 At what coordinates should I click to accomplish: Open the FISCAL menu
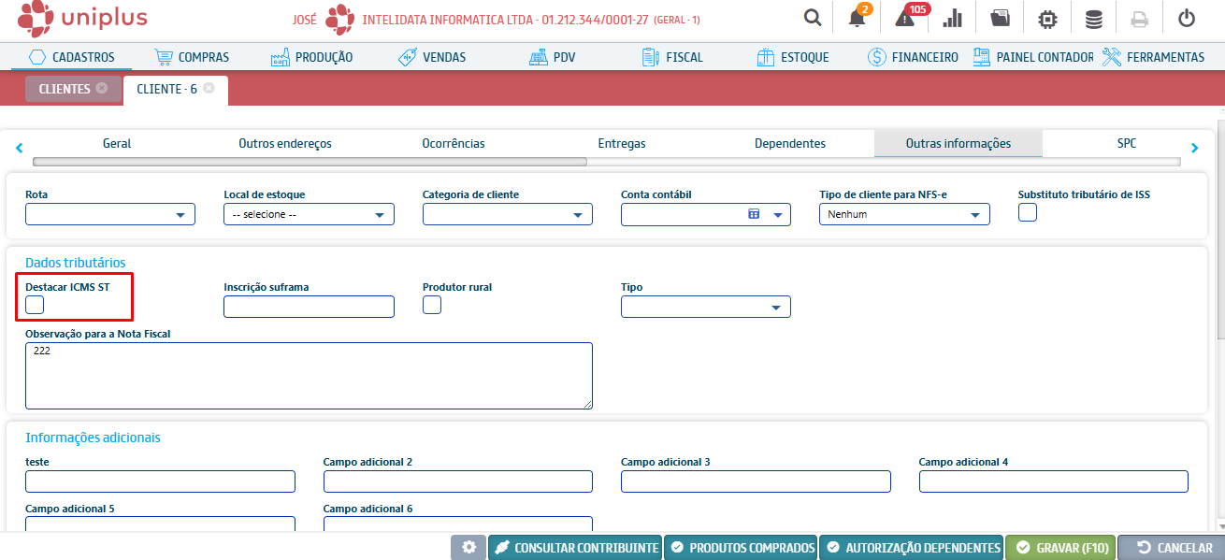pyautogui.click(x=671, y=57)
